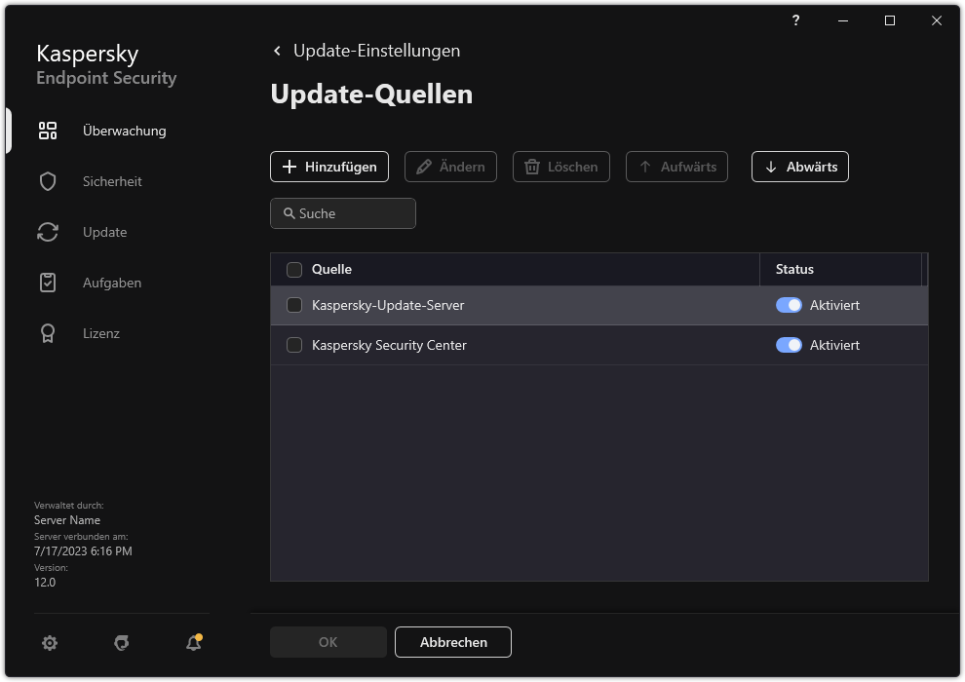Click the OK button
This screenshot has height=682, width=965.
point(328,642)
